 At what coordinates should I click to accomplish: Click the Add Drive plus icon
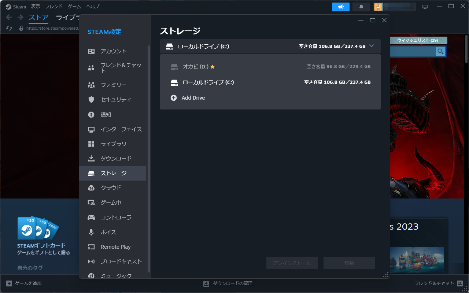(x=174, y=98)
